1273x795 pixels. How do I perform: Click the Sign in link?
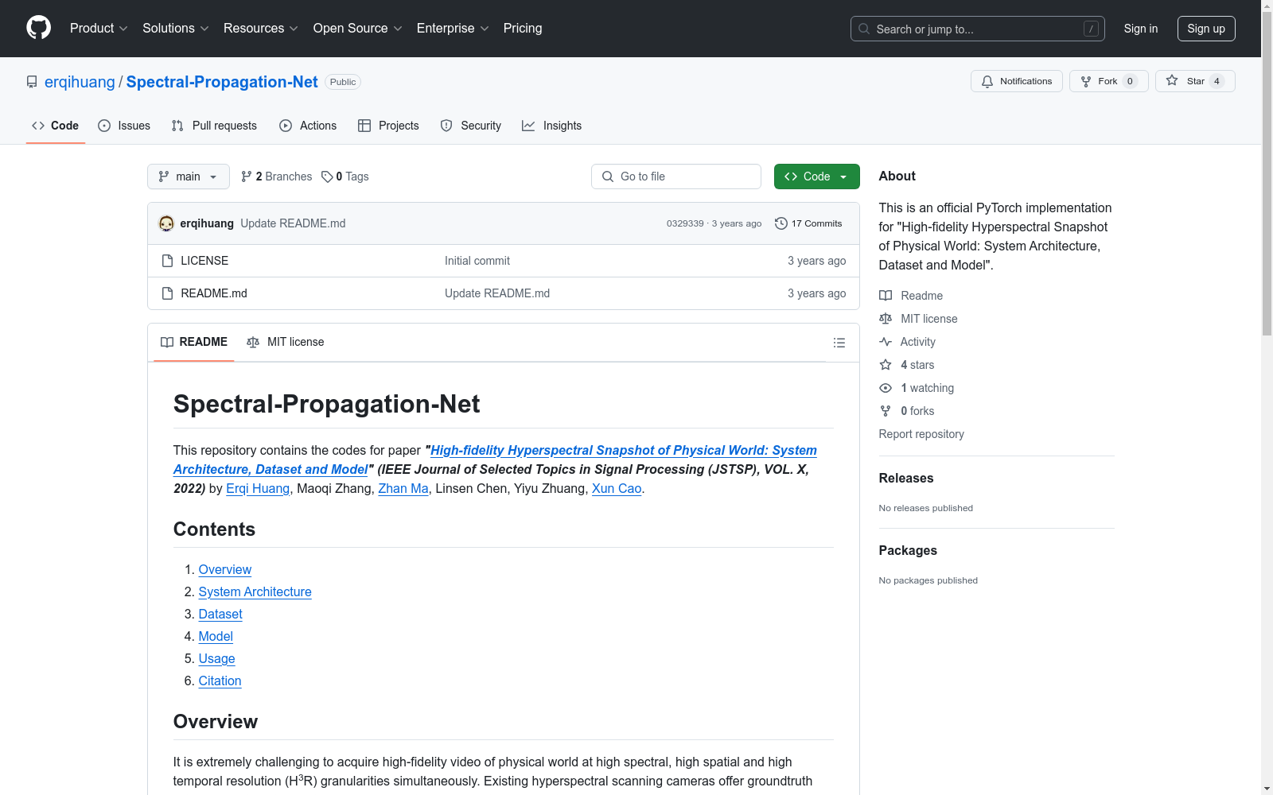pyautogui.click(x=1141, y=29)
